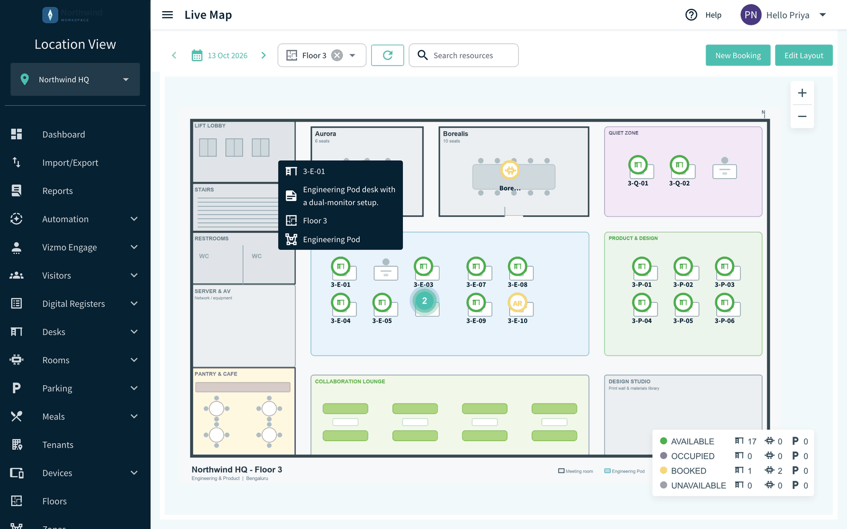Go to previous day arrow
847x529 pixels.
click(174, 55)
